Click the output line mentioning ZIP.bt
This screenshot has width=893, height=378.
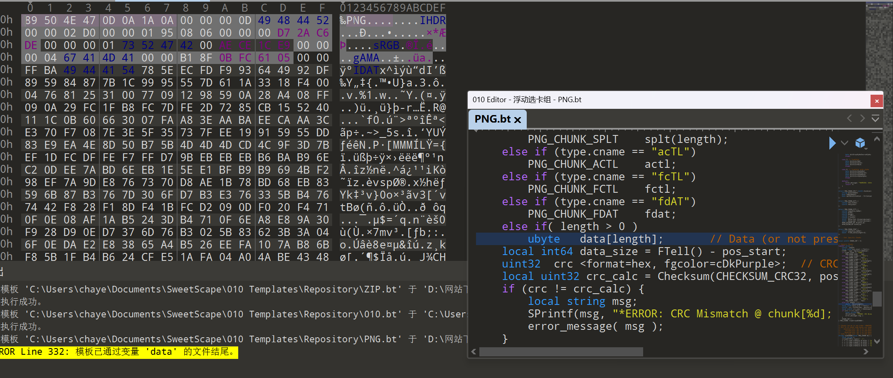coord(234,289)
